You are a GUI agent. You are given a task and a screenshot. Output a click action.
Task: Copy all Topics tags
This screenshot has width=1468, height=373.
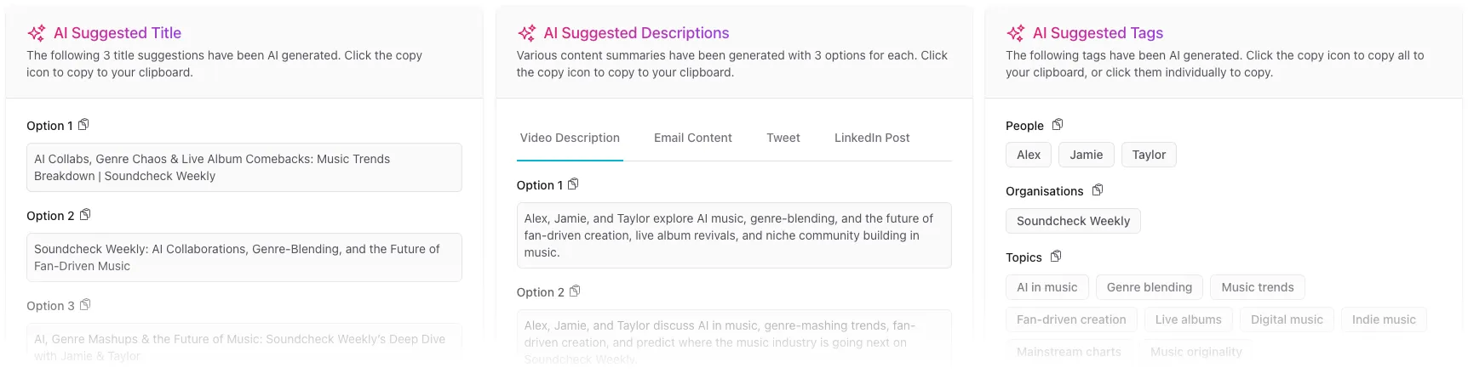pyautogui.click(x=1056, y=257)
